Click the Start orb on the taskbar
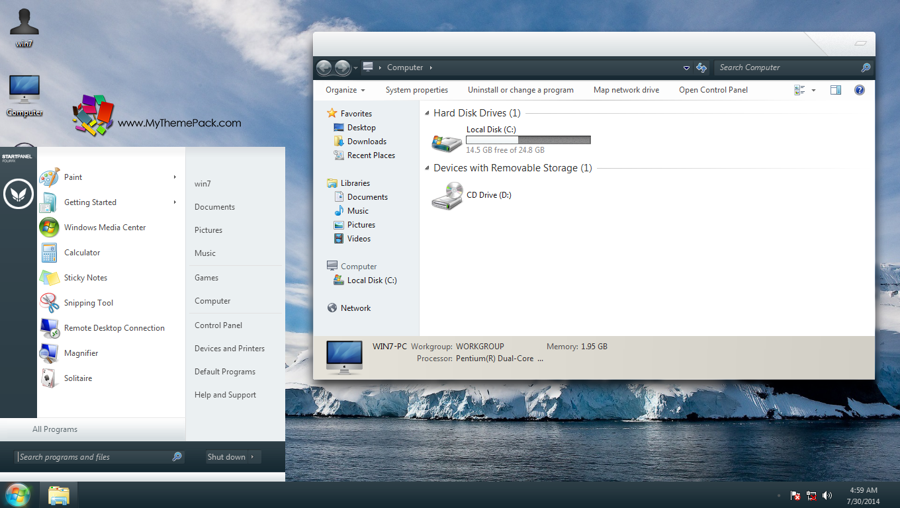The height and width of the screenshot is (508, 900). 17,495
